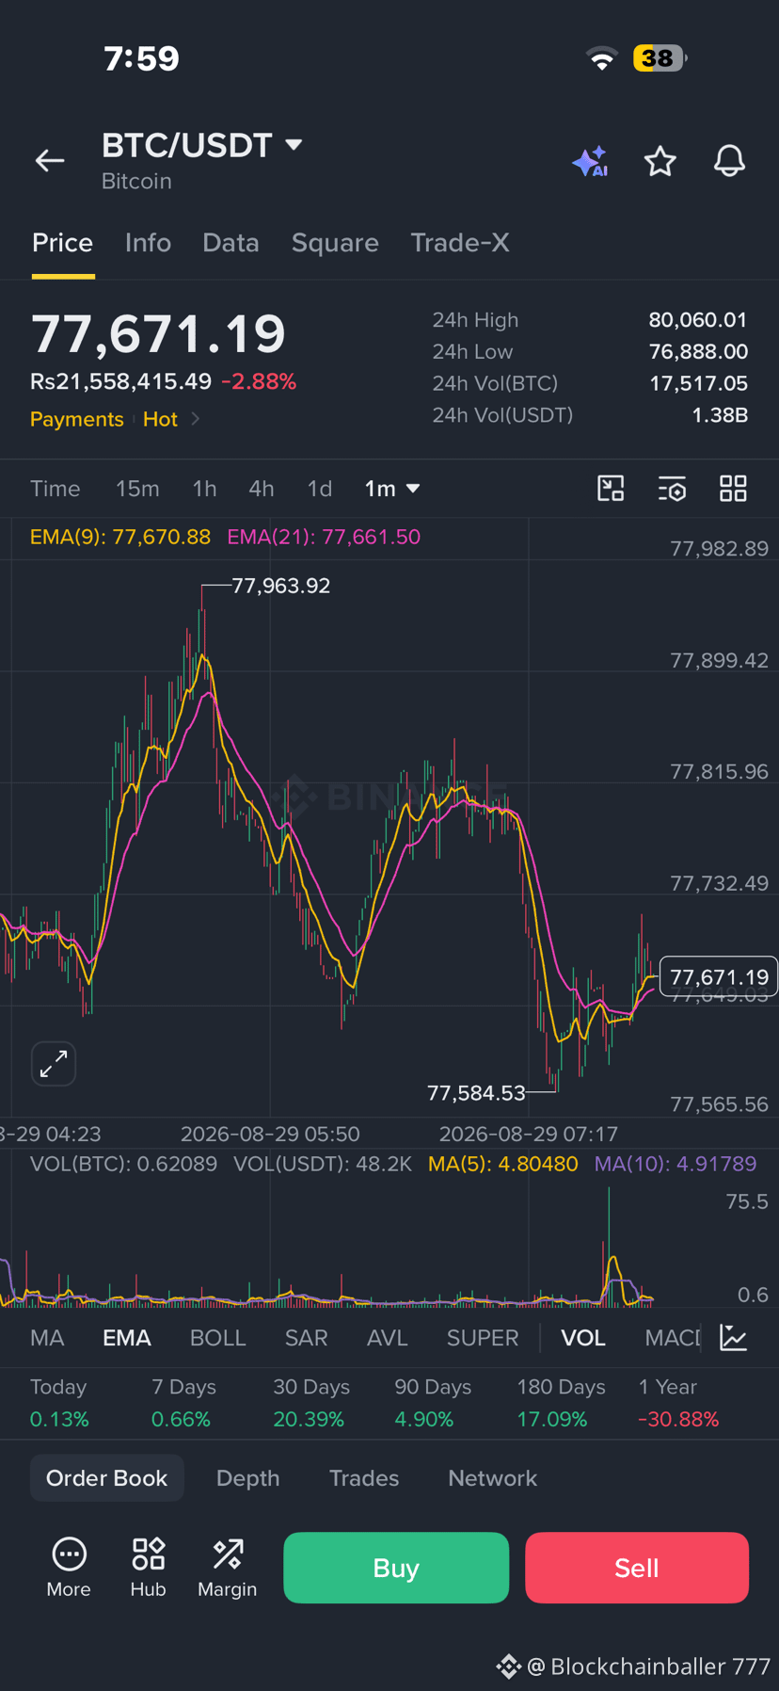Expand chart to fullscreen
This screenshot has width=779, height=1691.
click(54, 1064)
